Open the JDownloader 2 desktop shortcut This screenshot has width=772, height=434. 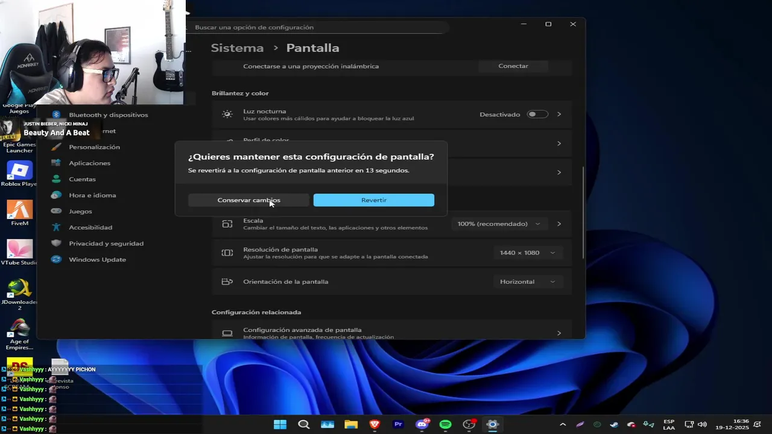tap(19, 295)
